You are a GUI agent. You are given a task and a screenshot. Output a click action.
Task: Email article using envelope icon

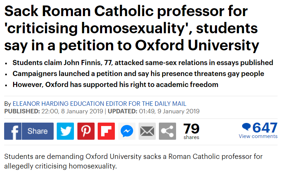(x=147, y=131)
